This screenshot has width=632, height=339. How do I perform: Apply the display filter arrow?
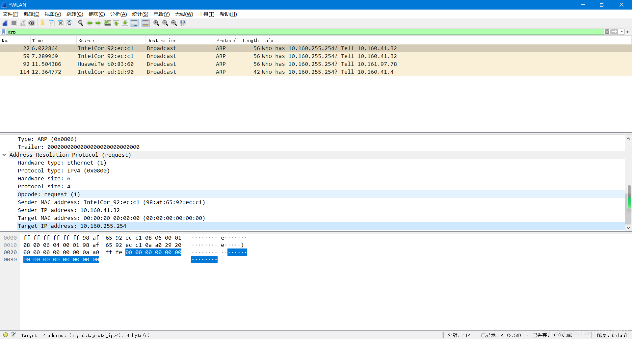tap(614, 32)
